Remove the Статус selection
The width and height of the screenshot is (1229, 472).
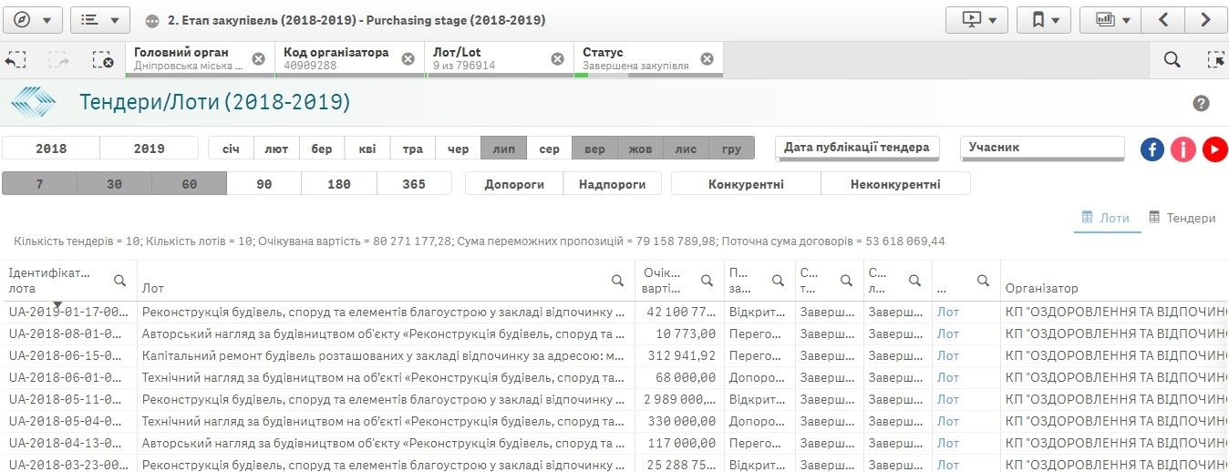707,59
